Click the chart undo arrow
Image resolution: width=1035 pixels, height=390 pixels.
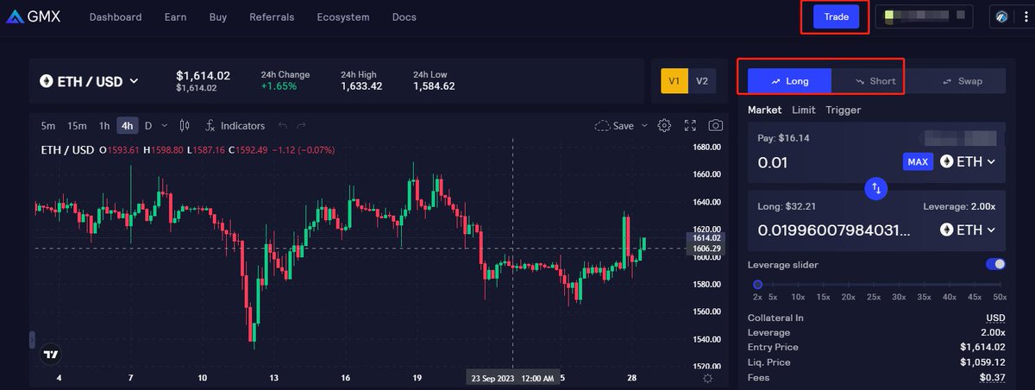click(282, 126)
